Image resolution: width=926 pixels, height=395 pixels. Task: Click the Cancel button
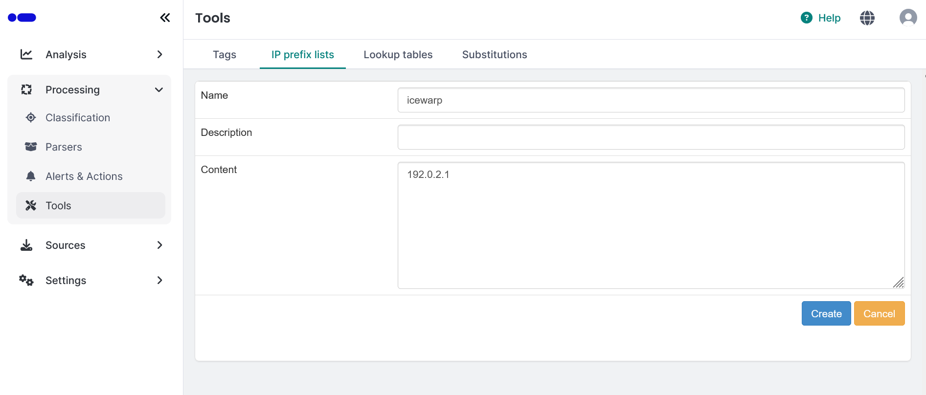[x=879, y=313]
